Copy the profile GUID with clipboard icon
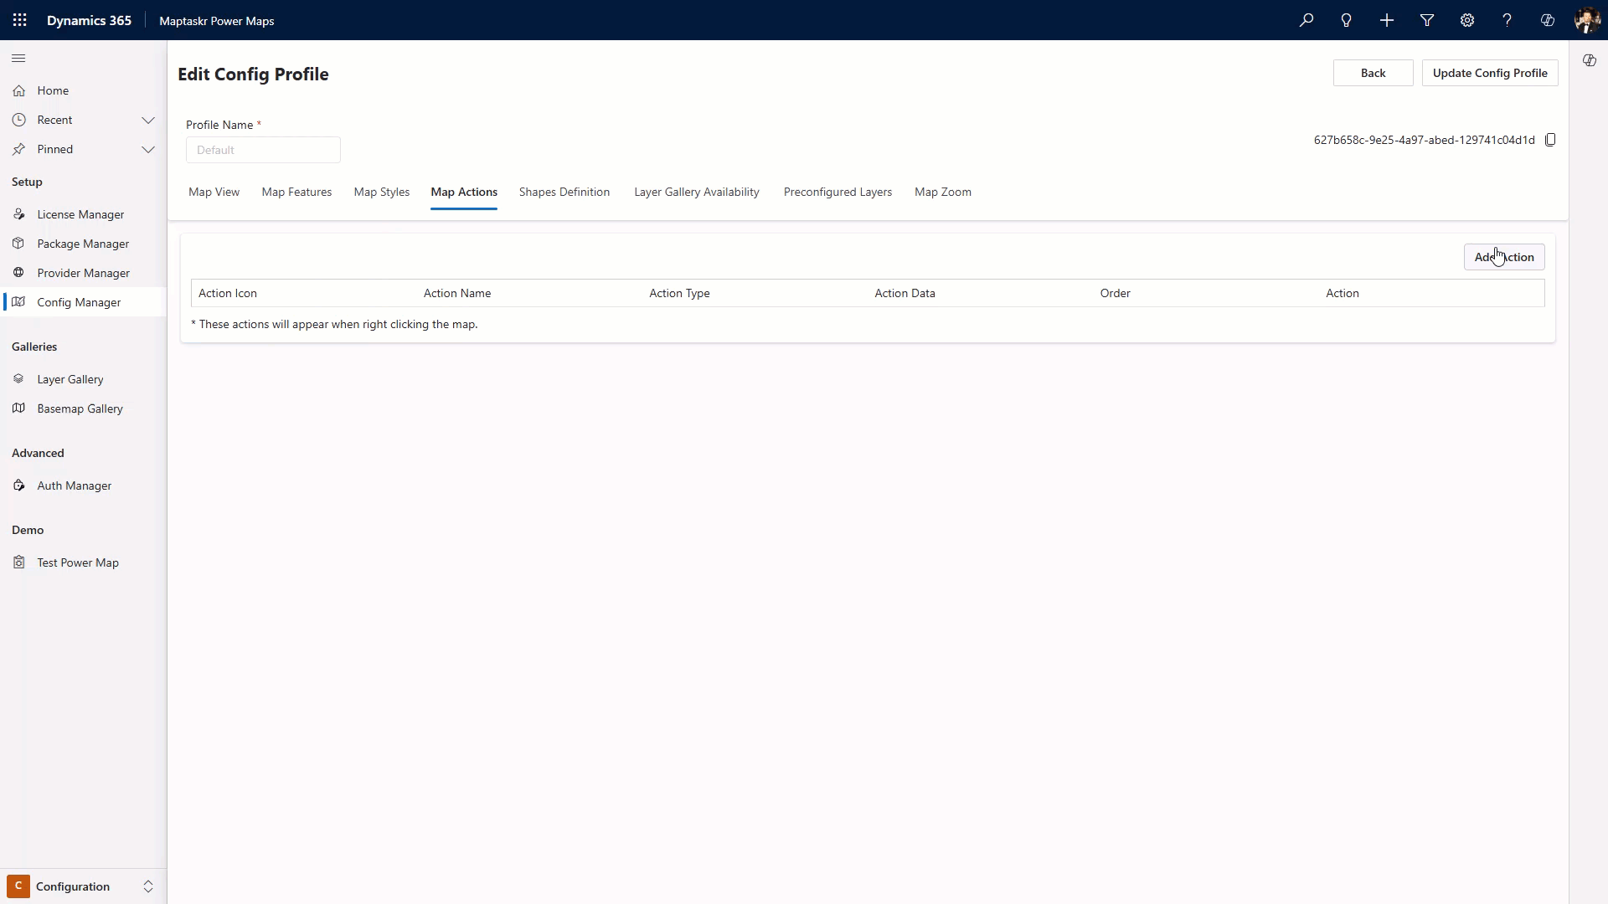This screenshot has height=904, width=1608. tap(1550, 140)
